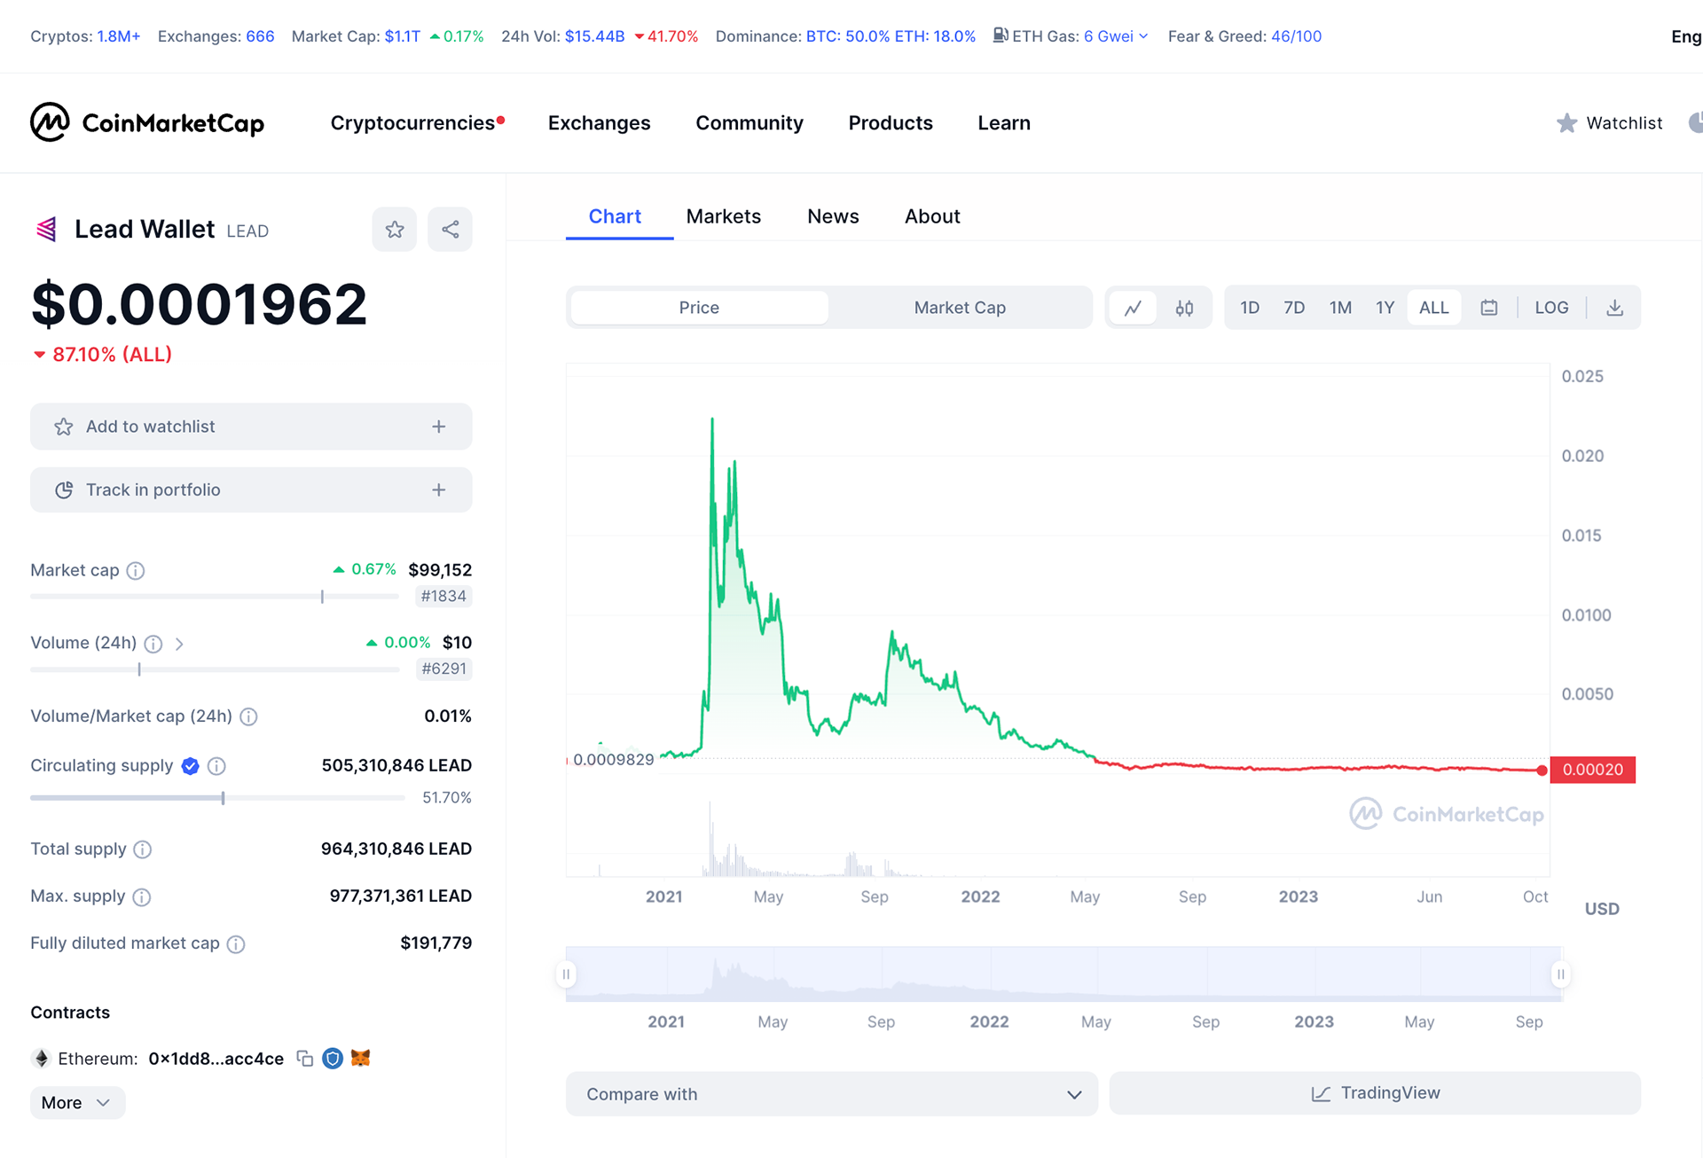
Task: Click the circulating supply progress bar
Action: [x=217, y=798]
